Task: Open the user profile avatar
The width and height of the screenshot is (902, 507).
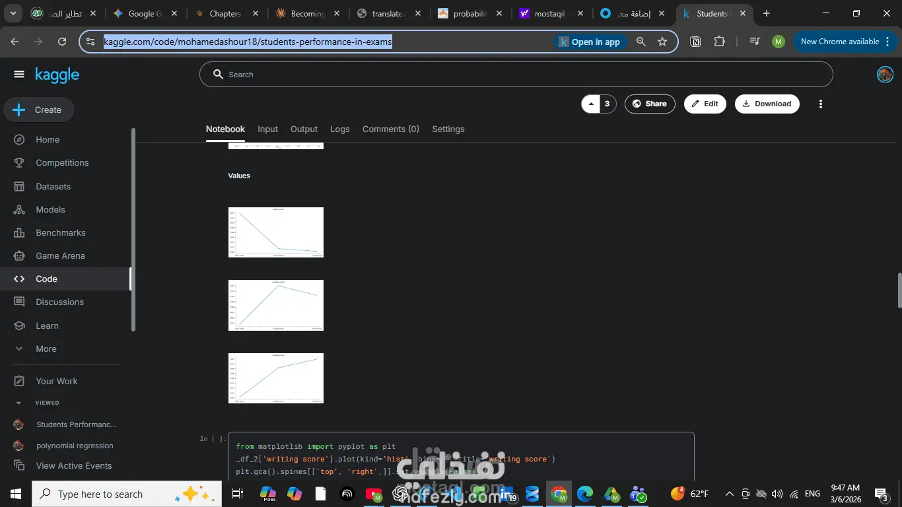Action: point(885,75)
